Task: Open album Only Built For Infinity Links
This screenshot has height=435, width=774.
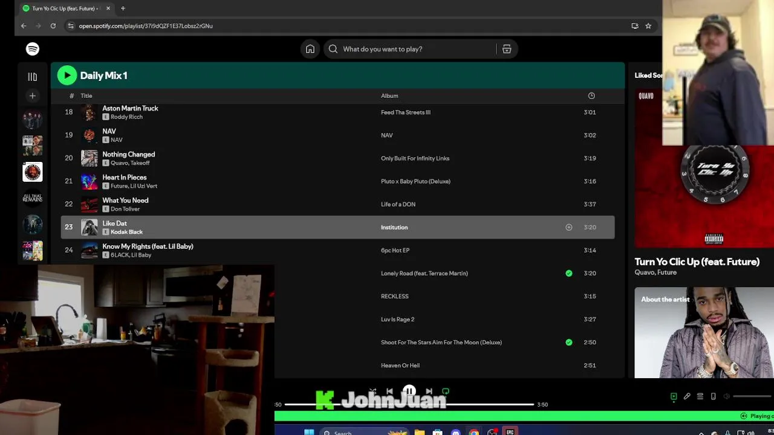Action: tap(415, 158)
